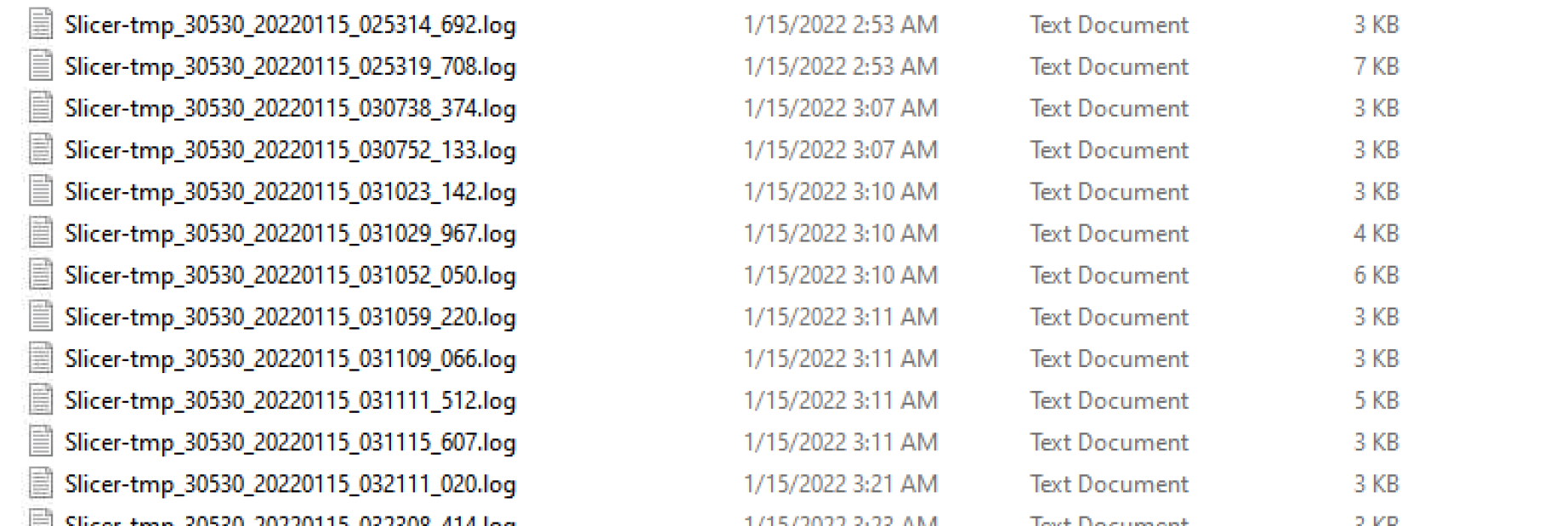Select the file icon for 031023_142.log
The image size is (1555, 526).
[x=41, y=190]
